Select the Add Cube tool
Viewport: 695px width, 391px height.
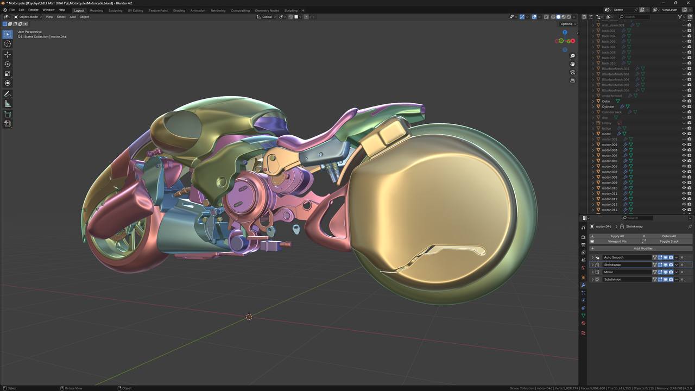[x=8, y=114]
